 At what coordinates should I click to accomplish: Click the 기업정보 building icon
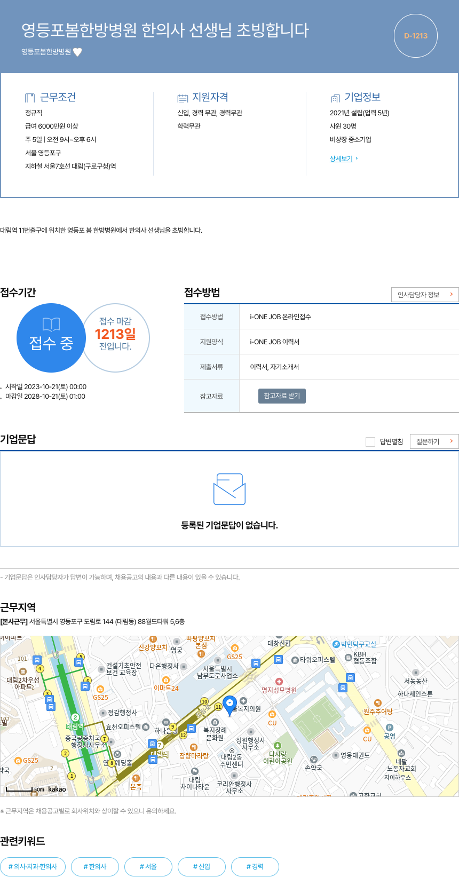tap(335, 98)
